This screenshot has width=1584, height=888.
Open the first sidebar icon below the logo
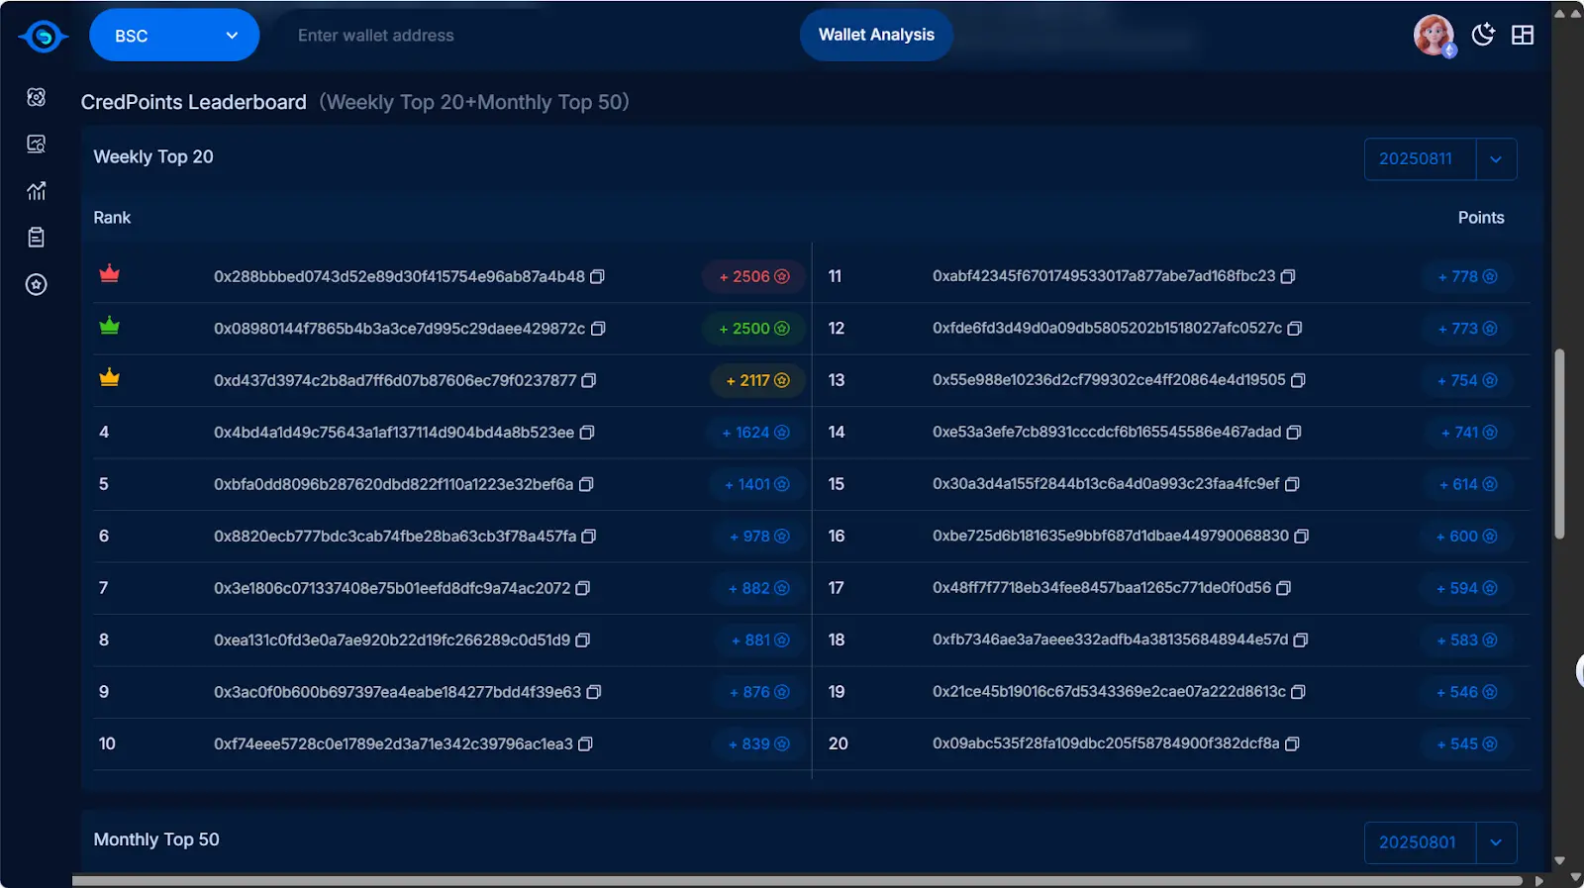37,97
